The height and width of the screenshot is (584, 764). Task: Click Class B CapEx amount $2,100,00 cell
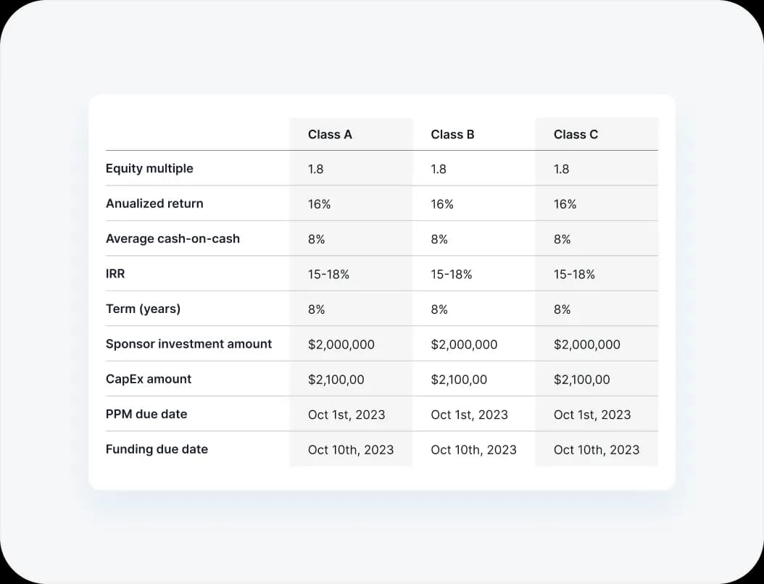pos(459,380)
